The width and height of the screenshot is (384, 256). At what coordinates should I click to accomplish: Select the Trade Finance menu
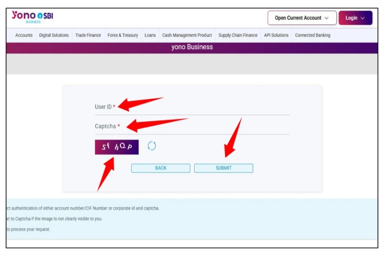(x=88, y=35)
